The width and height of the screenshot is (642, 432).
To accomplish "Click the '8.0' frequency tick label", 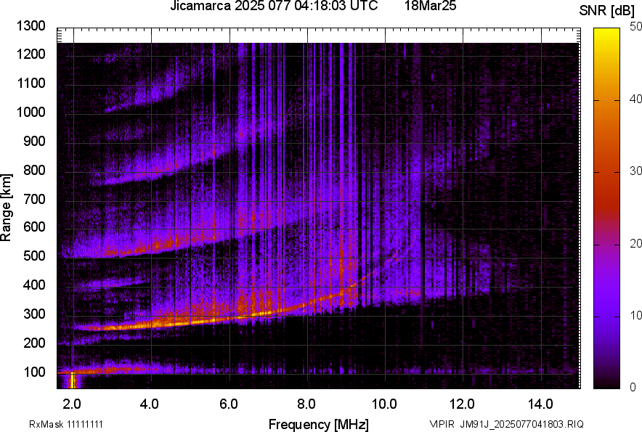I will tap(306, 404).
